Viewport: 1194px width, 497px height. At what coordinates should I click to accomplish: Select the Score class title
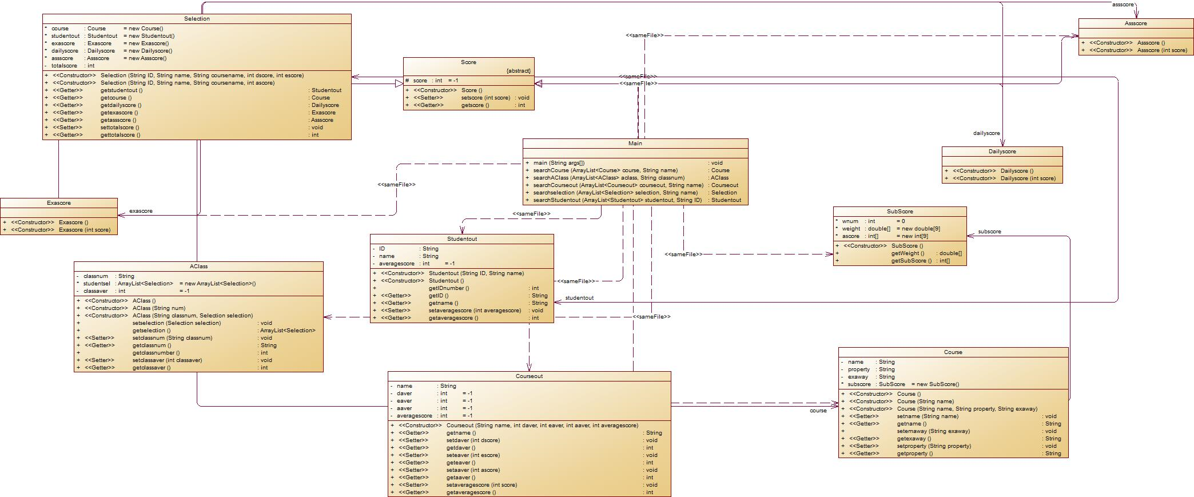[x=468, y=62]
